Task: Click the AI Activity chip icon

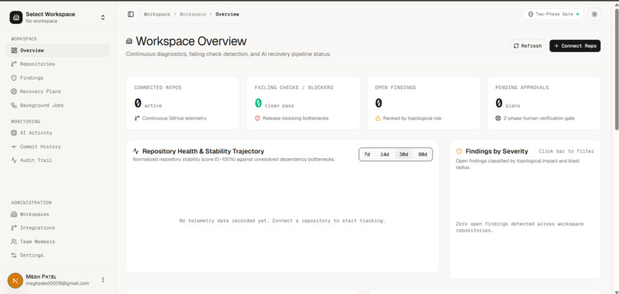Action: point(14,133)
